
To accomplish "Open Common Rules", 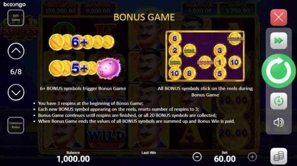I will (16, 125).
